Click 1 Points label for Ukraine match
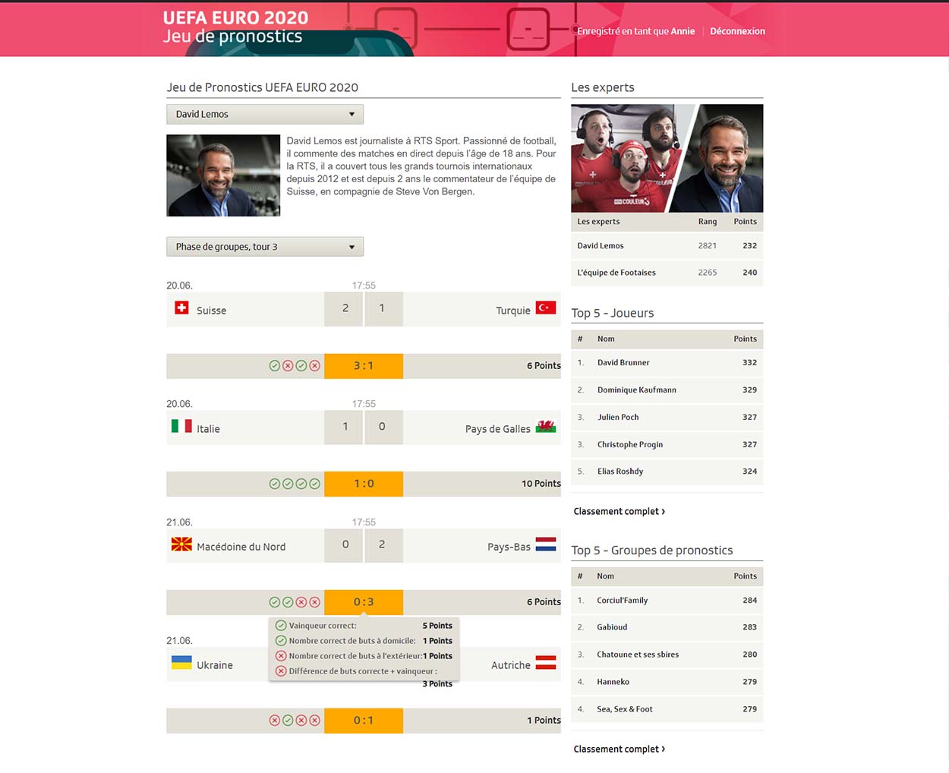 coord(544,721)
